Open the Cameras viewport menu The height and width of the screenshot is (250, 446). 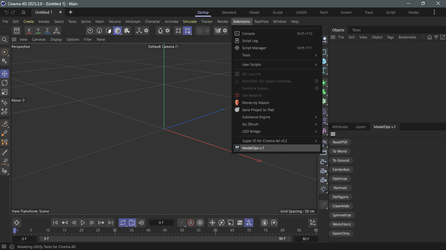[x=39, y=39]
